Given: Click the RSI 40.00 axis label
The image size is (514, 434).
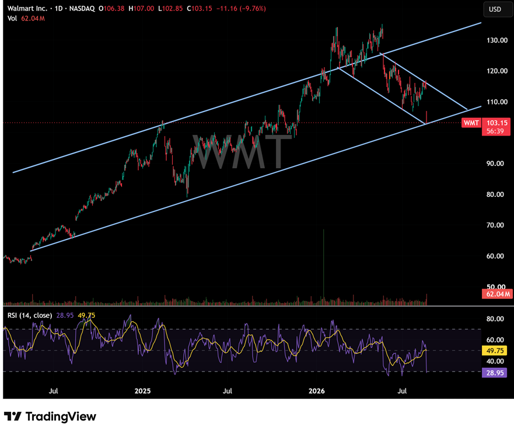Looking at the screenshot, I should pyautogui.click(x=495, y=361).
